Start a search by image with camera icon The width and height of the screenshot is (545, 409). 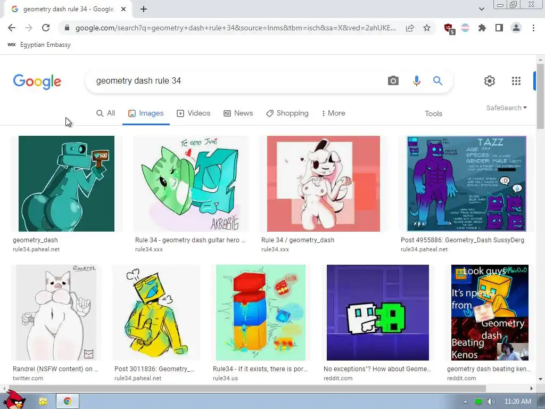393,81
